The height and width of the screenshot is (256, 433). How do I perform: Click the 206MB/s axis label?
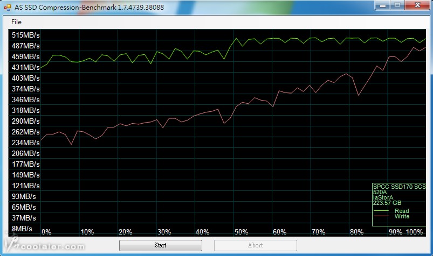coord(26,153)
